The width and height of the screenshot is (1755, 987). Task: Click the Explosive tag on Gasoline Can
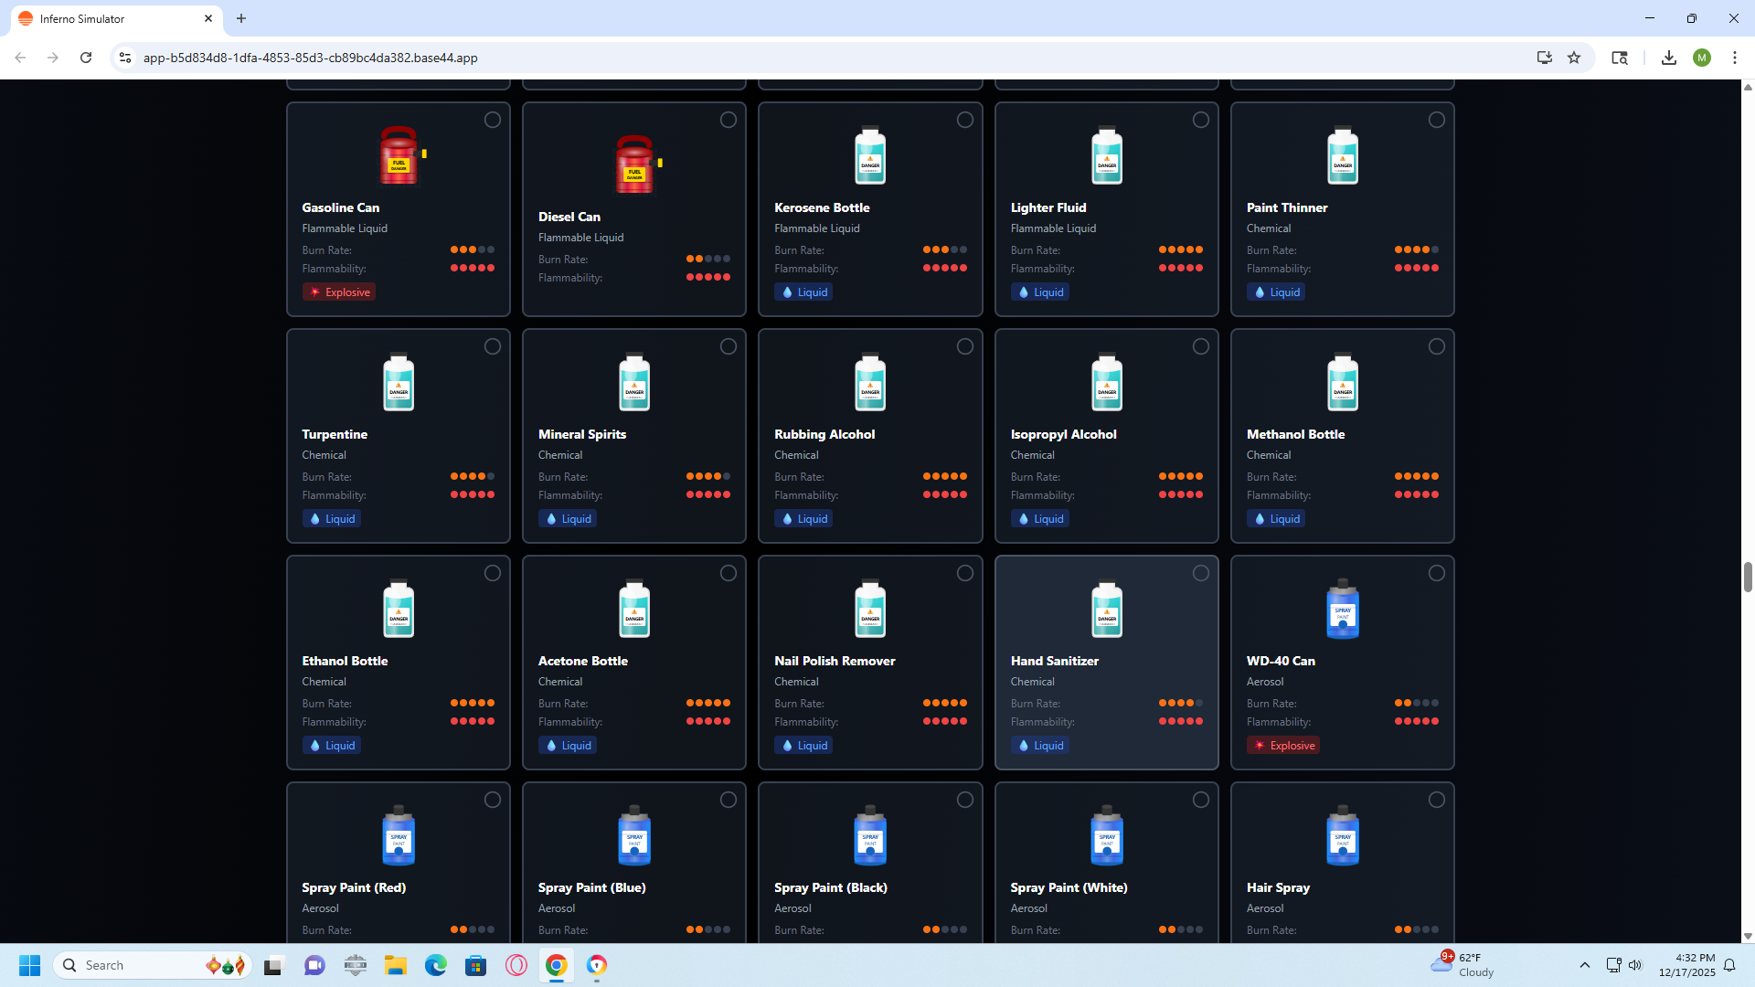(339, 292)
